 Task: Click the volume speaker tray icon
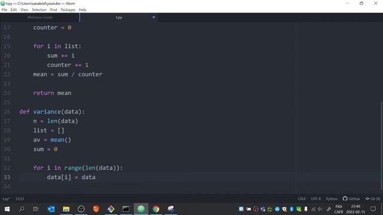(320, 209)
